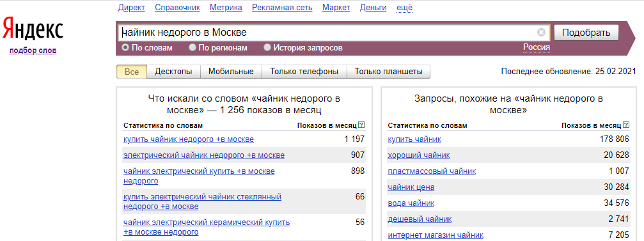Open the 'Россия' region selector
The image size is (644, 241).
point(537,47)
